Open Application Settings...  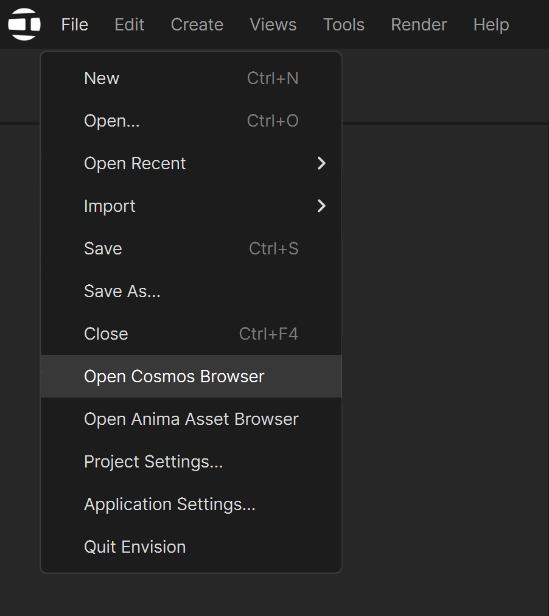tap(191, 505)
